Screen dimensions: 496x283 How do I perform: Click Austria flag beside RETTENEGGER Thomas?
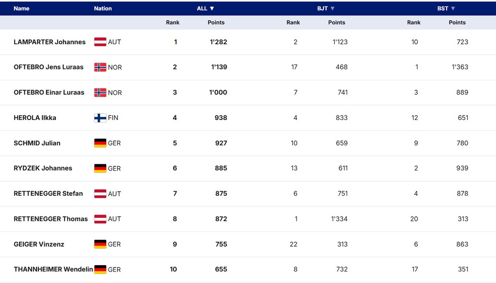click(x=100, y=219)
